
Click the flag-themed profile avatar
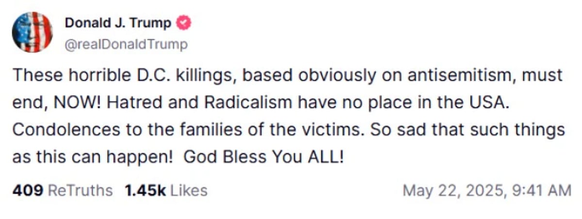pos(32,32)
